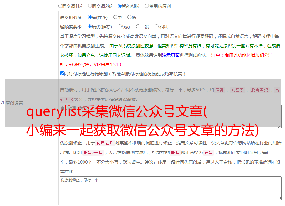Click the 通顺度要求 label
The width and height of the screenshot is (285, 206).
coord(73,27)
